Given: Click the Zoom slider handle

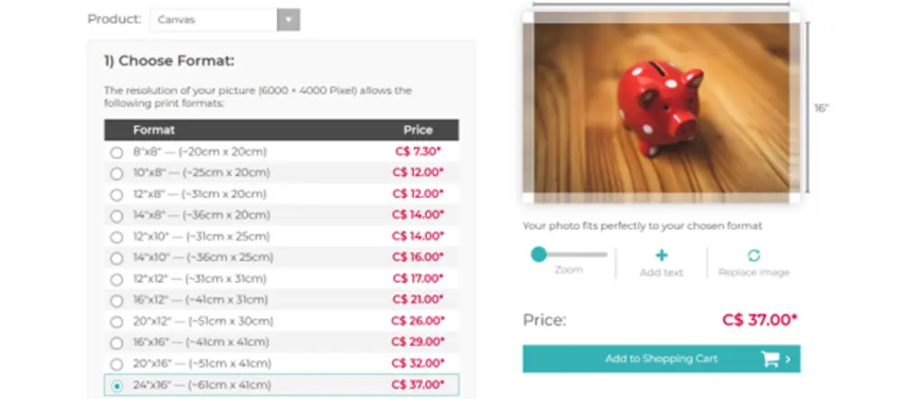Looking at the screenshot, I should 538,254.
